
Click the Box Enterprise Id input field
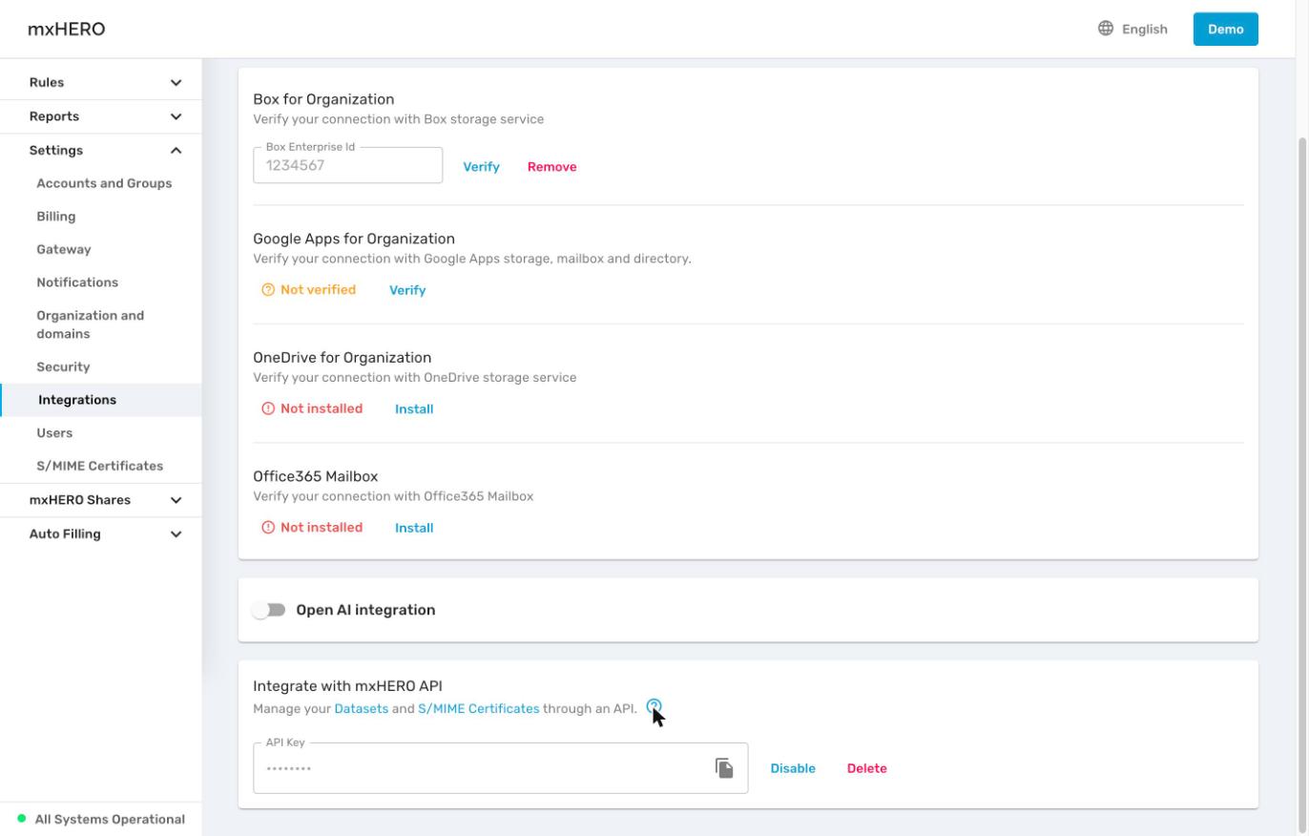[347, 165]
